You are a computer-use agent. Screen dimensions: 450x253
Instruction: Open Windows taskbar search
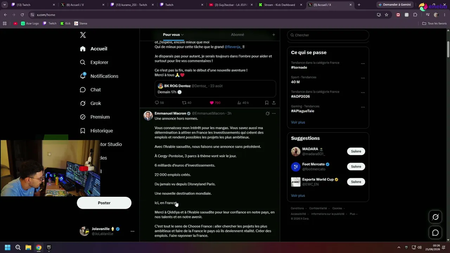click(x=18, y=247)
